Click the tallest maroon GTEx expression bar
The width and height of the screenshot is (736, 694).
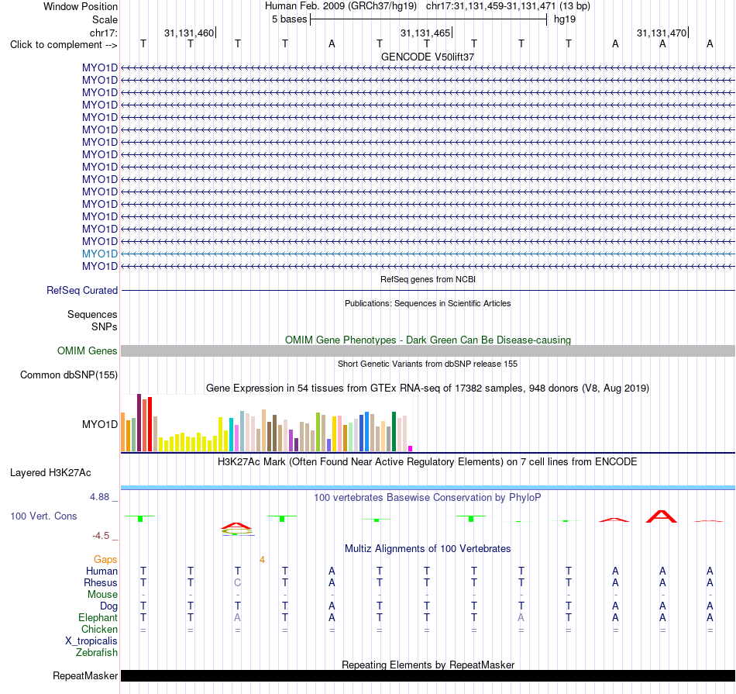point(139,423)
